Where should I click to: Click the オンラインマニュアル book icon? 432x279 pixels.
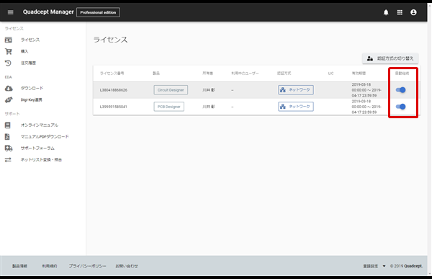coord(8,125)
